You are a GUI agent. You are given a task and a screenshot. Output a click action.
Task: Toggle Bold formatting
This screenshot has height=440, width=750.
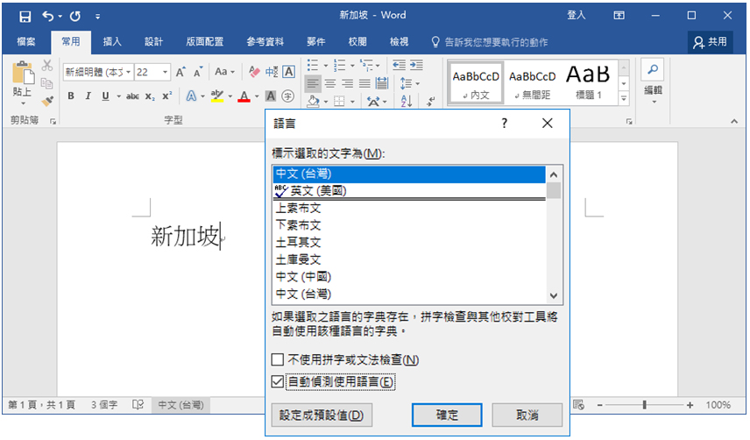coord(71,96)
